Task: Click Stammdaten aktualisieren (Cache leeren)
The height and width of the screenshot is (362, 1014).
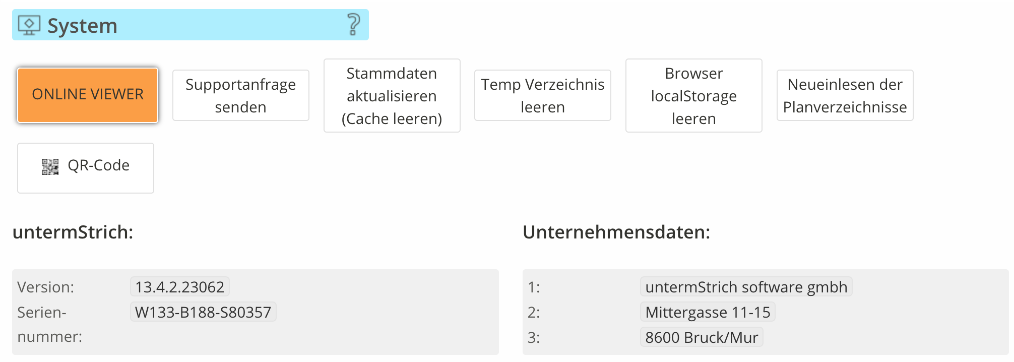Action: point(392,96)
